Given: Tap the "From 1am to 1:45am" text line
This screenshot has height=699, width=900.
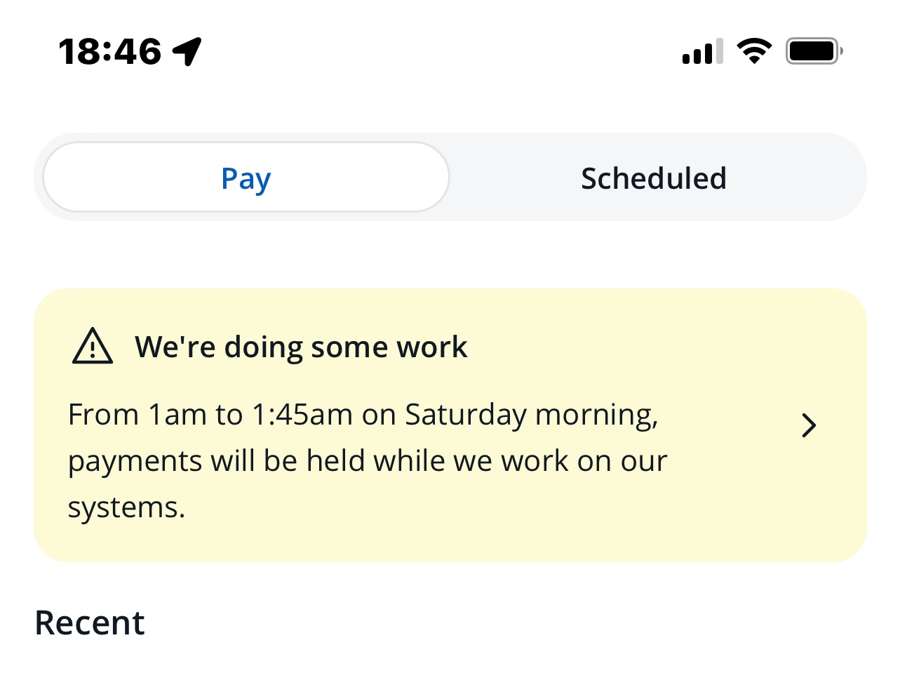Looking at the screenshot, I should (363, 415).
